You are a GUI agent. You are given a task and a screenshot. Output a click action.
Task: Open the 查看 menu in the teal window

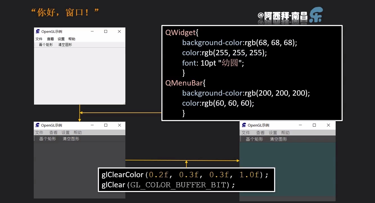260,133
